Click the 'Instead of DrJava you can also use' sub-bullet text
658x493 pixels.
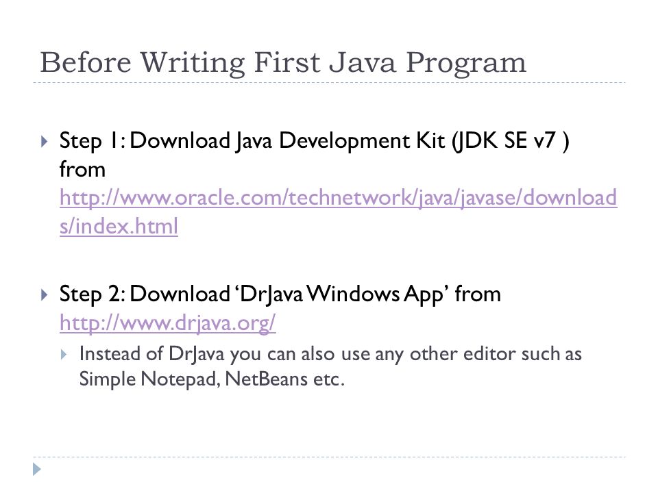330,354
